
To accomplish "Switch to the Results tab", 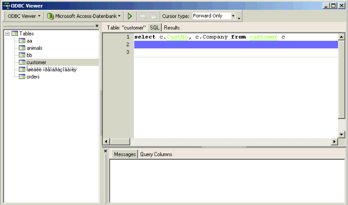I will coord(172,27).
